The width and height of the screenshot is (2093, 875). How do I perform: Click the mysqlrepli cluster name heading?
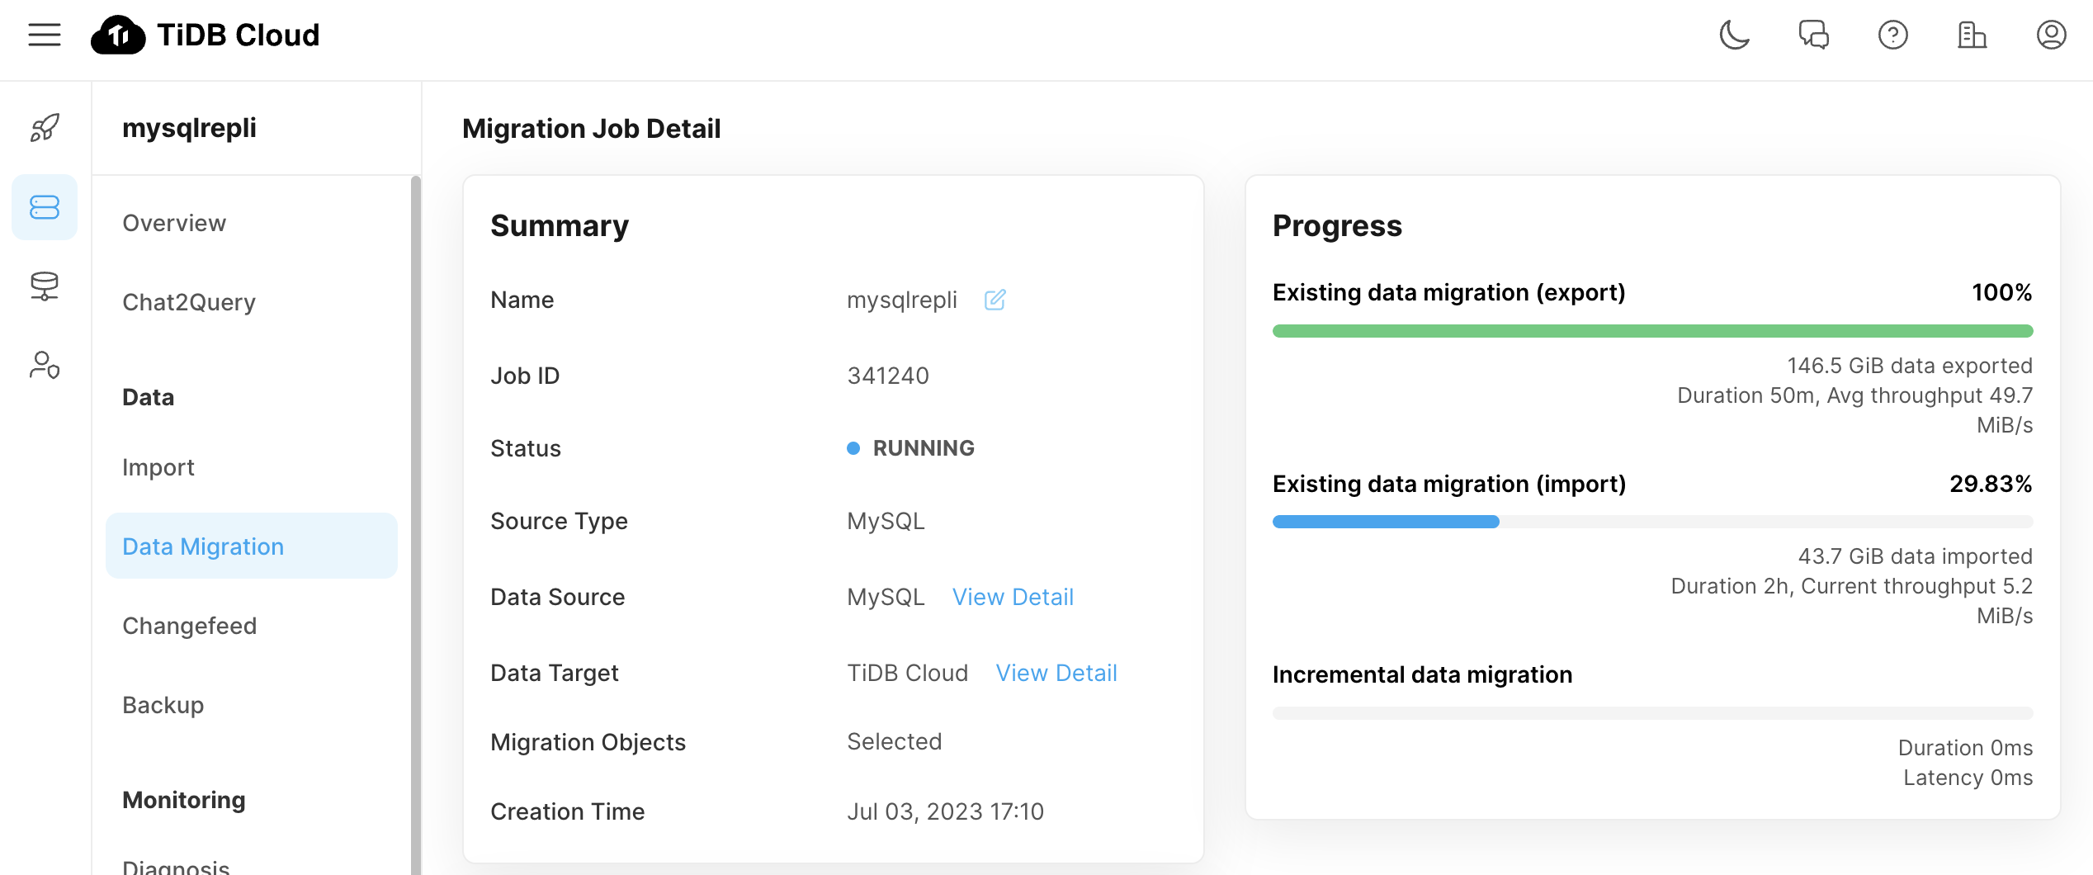[189, 128]
